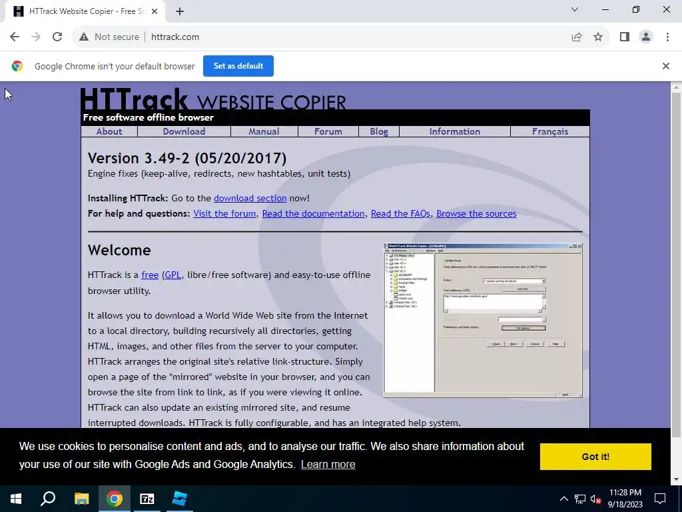This screenshot has width=682, height=512.
Task: Click the HTTrack Website Copier logo heading
Action: [213, 99]
